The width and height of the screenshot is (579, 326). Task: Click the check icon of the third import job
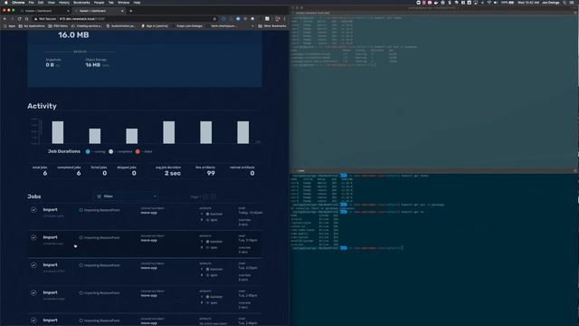[x=33, y=265]
